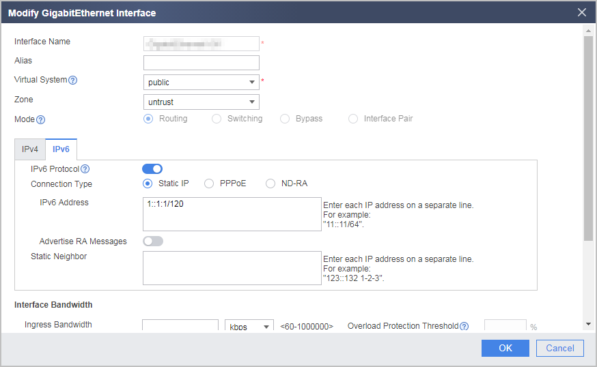
Task: View Overload Protection Threshold help tooltip
Action: click(x=464, y=326)
